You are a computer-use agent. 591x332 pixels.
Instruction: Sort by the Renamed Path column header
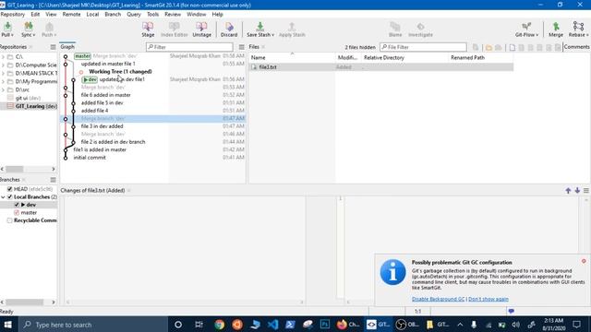point(481,57)
